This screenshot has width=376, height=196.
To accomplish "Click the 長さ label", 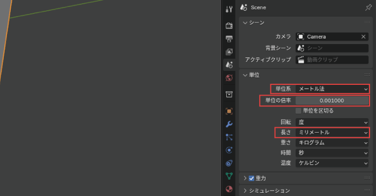I will (286, 133).
